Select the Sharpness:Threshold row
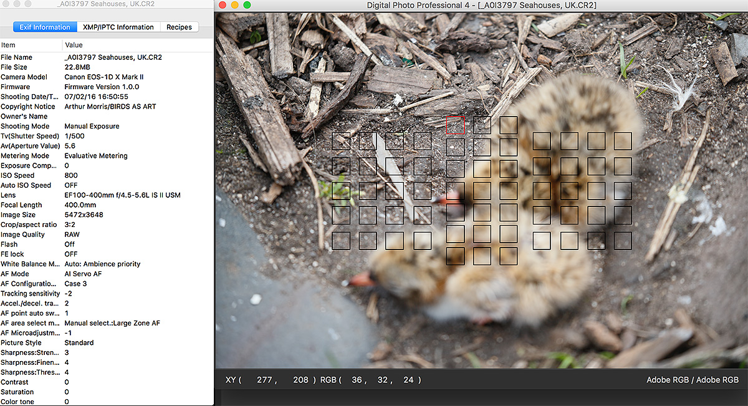The image size is (748, 406). point(107,372)
